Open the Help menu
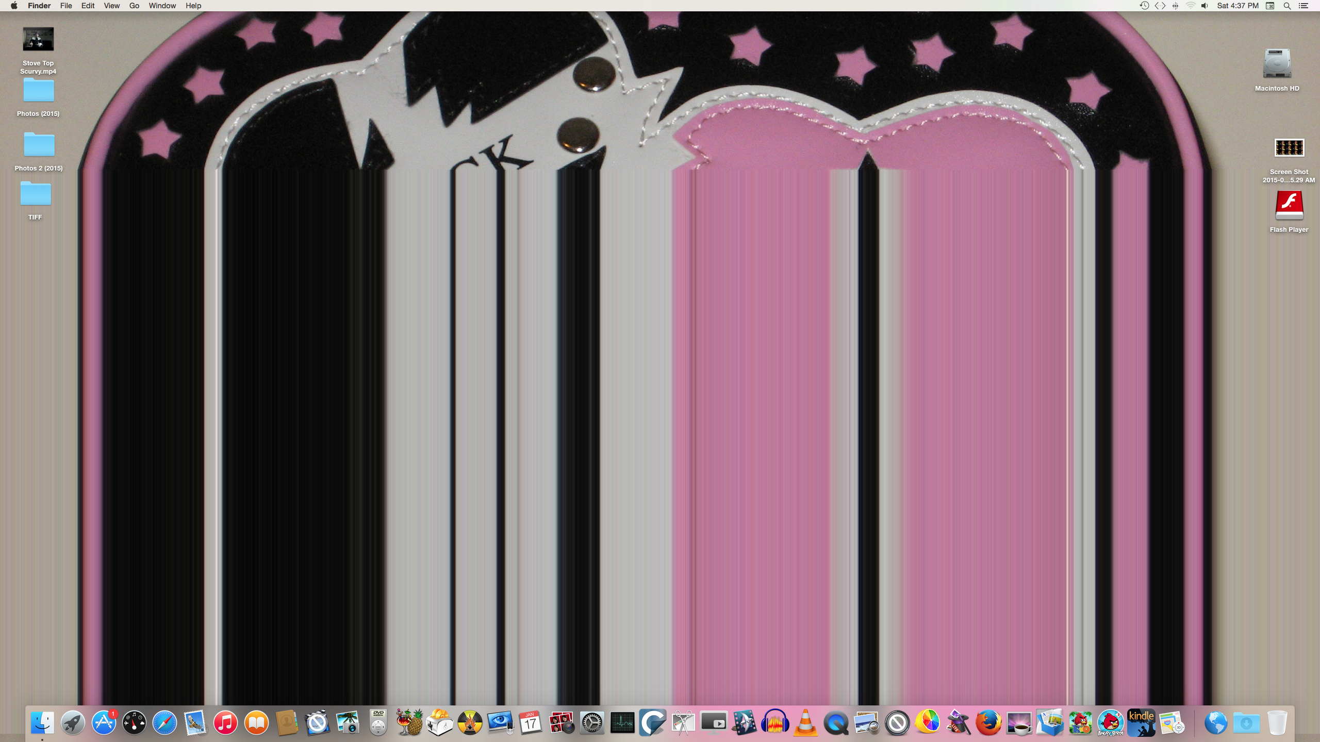 click(193, 6)
